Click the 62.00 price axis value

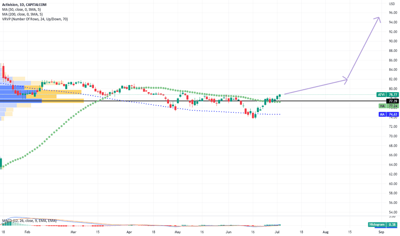393,174
